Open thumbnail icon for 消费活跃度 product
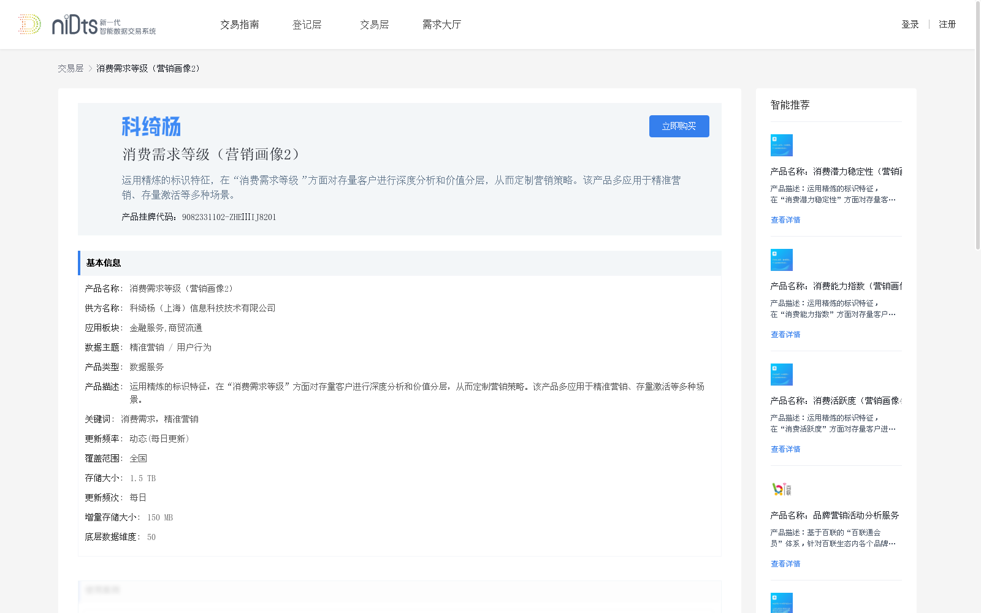 click(782, 375)
